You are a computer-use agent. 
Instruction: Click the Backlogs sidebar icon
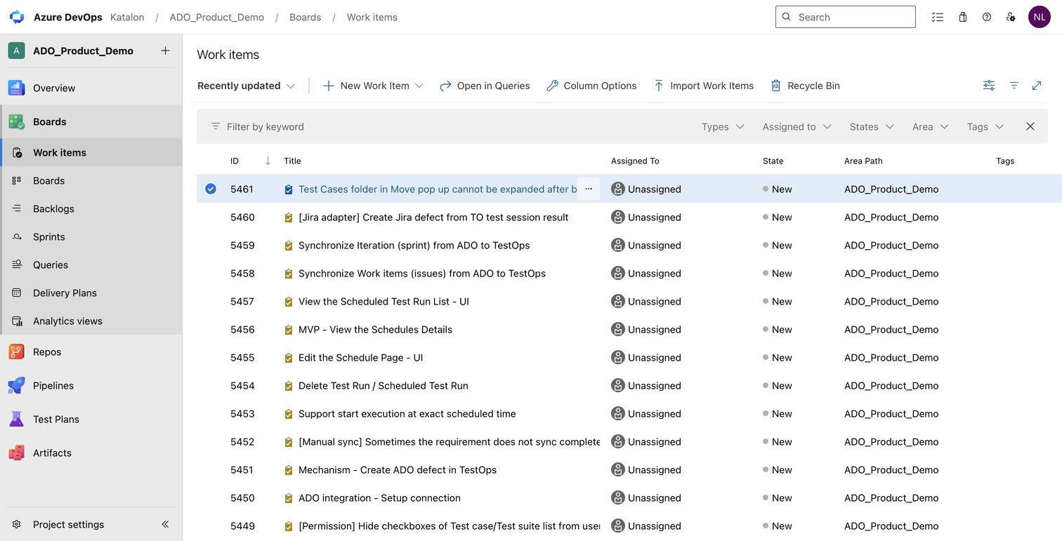click(x=17, y=208)
